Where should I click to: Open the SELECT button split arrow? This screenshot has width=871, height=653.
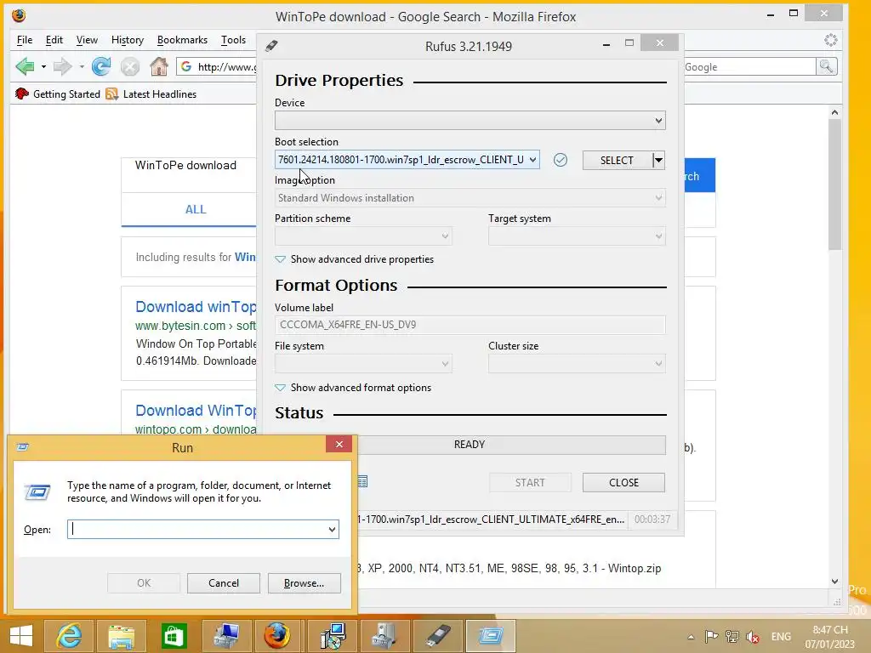pos(658,161)
